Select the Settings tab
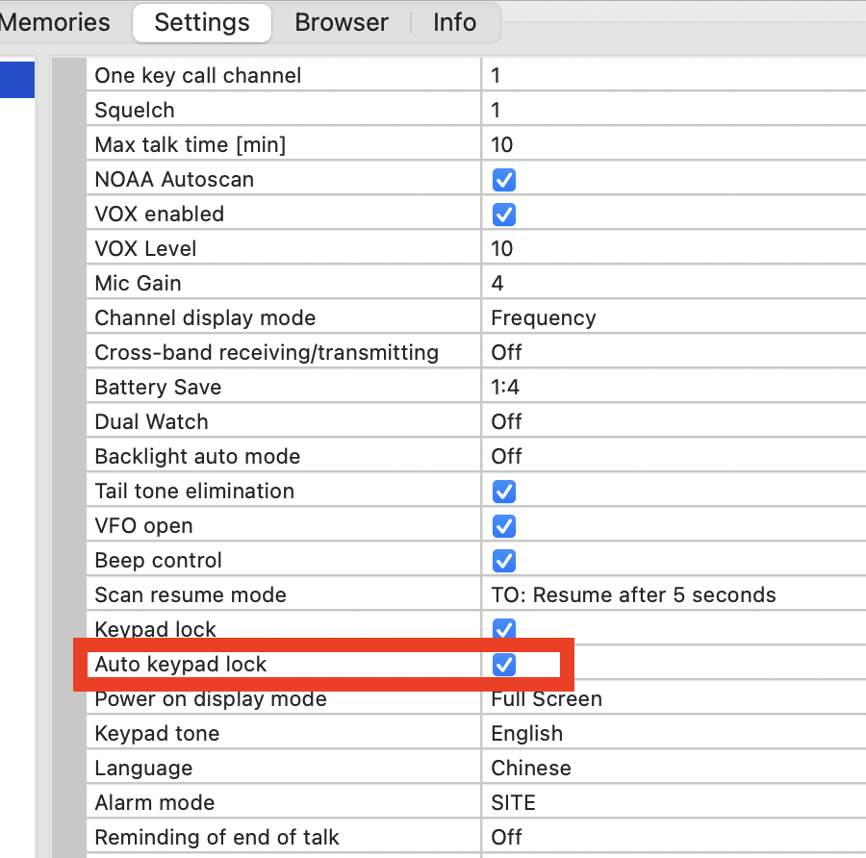The height and width of the screenshot is (858, 866). [202, 23]
